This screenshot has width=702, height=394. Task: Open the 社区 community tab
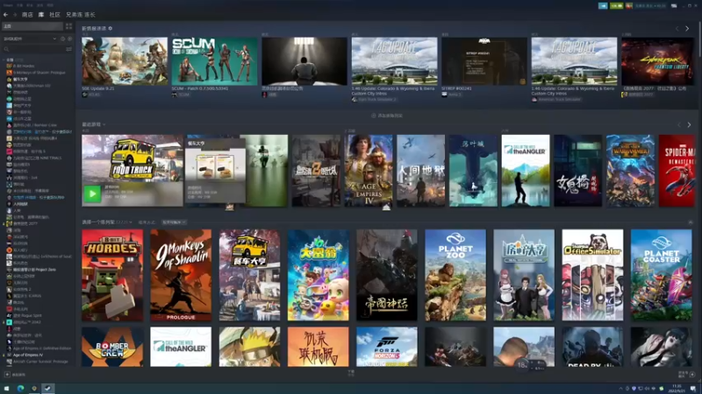(54, 15)
